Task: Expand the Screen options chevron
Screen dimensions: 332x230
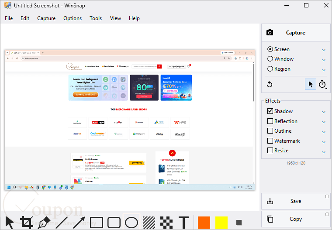Action: [x=324, y=50]
